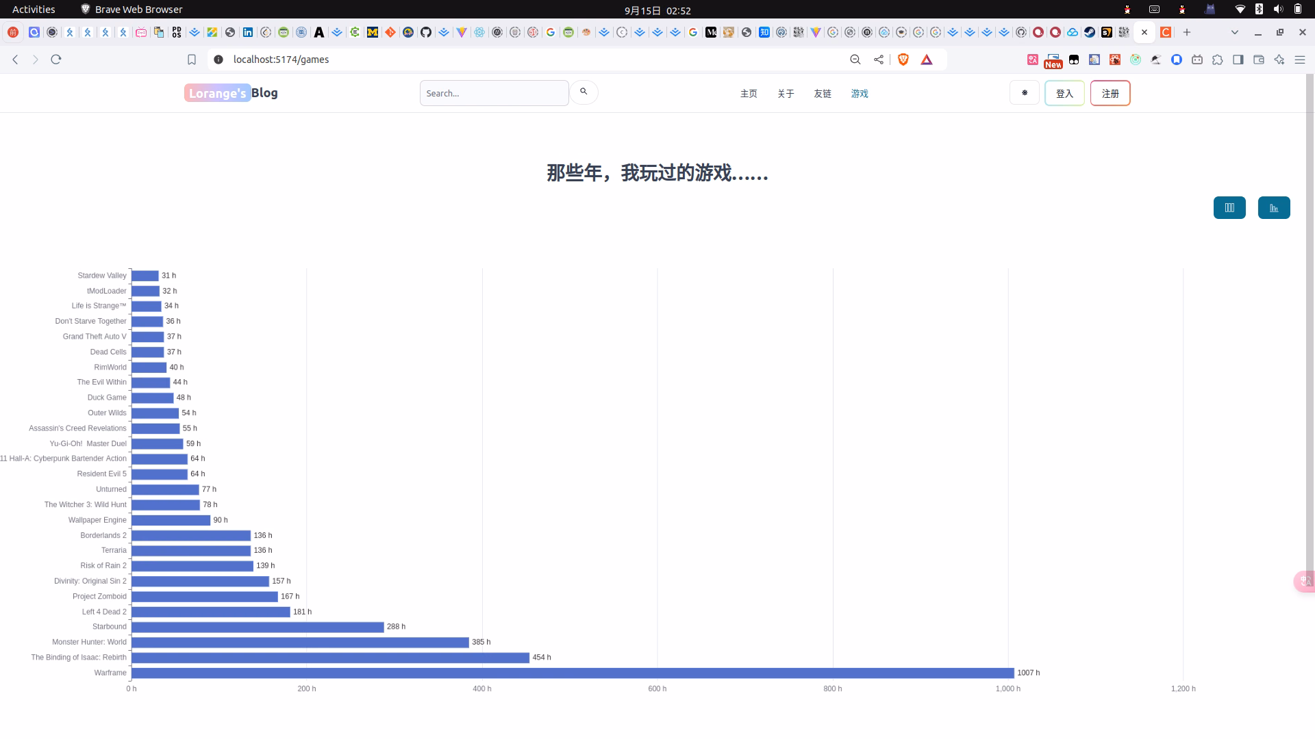Switch to the bar chart view
The image size is (1315, 739).
pos(1274,208)
